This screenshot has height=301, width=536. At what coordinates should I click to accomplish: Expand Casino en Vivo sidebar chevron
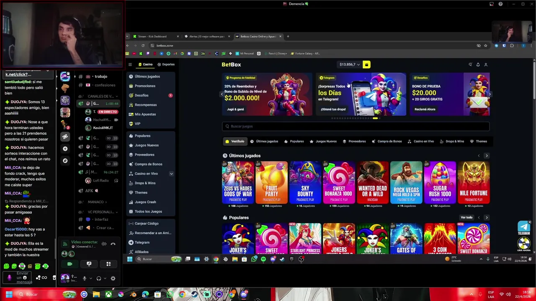click(x=171, y=173)
